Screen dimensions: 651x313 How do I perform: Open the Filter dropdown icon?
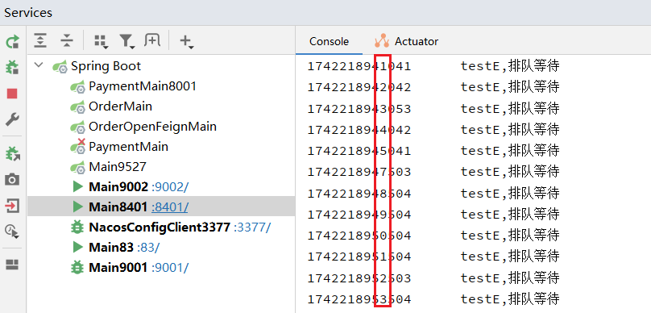point(126,41)
